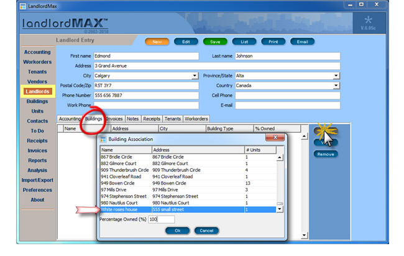Click the scroll up arrow in the dialog list
This screenshot has width=404, height=256.
[280, 158]
